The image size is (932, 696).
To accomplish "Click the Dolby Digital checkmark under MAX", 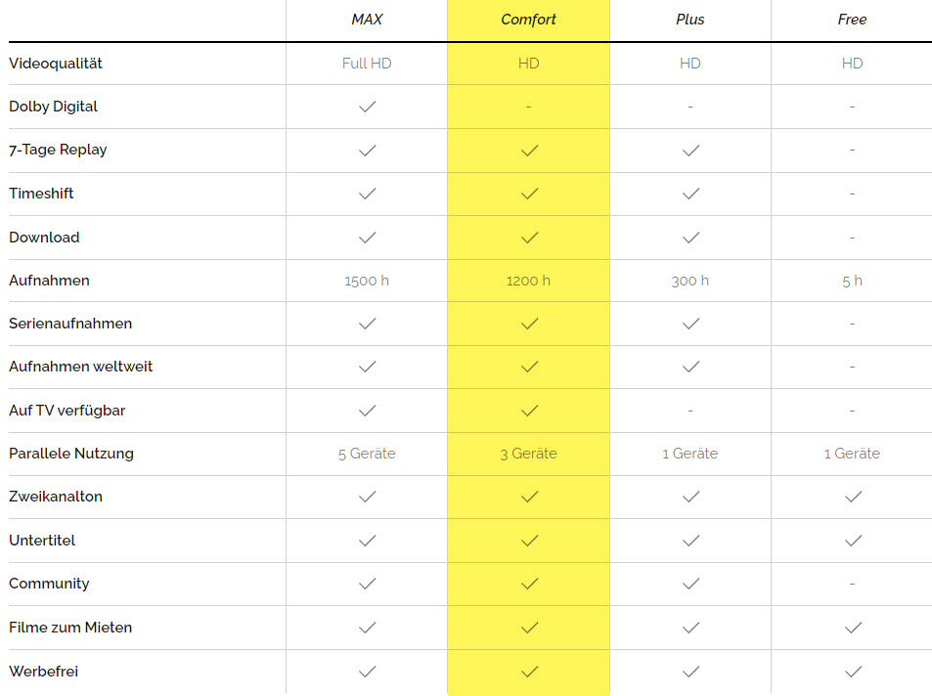I will (x=367, y=107).
